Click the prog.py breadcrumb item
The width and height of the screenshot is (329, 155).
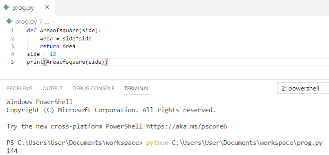26,22
